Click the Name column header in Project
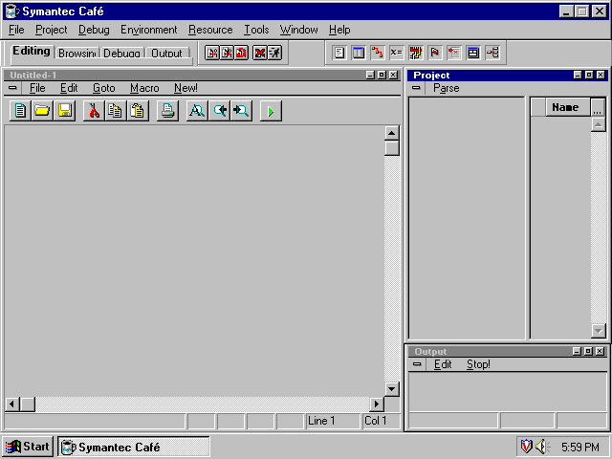This screenshot has width=612, height=459. click(567, 107)
